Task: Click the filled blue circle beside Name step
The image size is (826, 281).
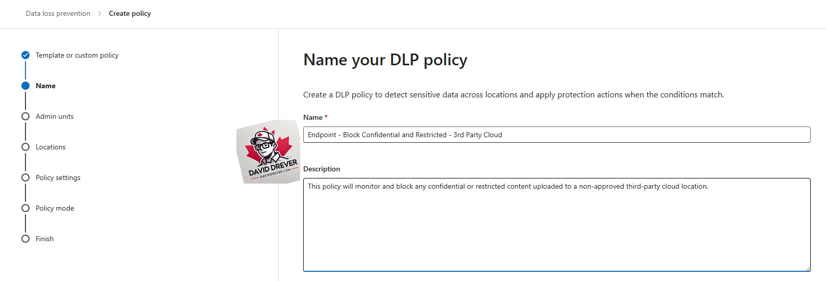Action: tap(25, 86)
